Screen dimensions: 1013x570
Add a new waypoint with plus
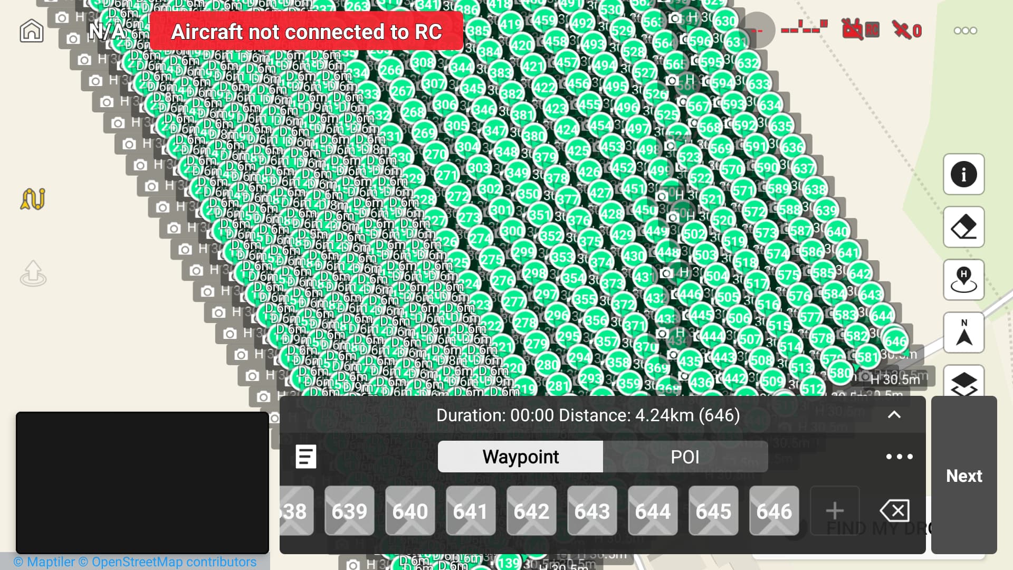835,511
